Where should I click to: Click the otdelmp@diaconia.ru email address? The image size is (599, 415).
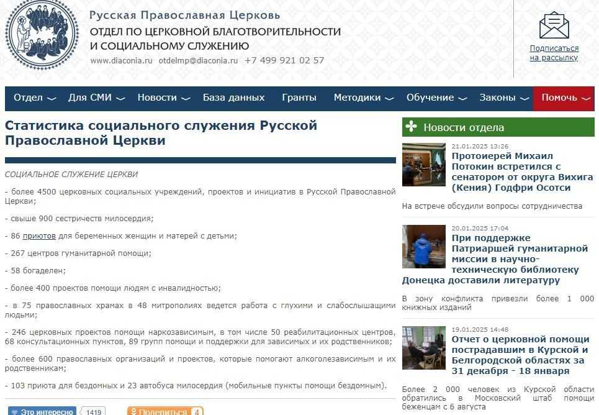pyautogui.click(x=198, y=60)
